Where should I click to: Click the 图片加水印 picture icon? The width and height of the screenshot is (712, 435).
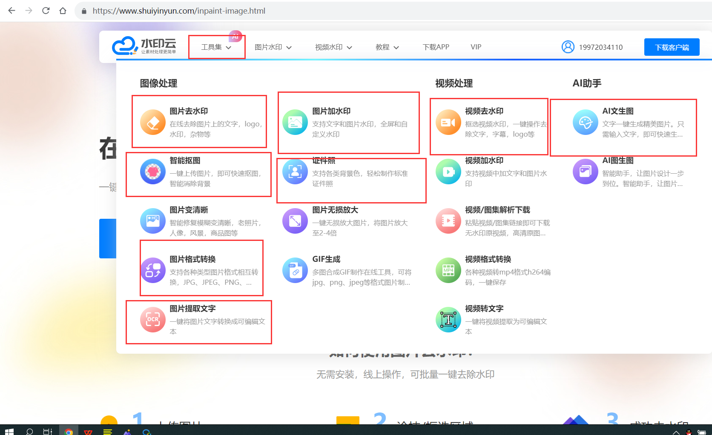point(295,122)
